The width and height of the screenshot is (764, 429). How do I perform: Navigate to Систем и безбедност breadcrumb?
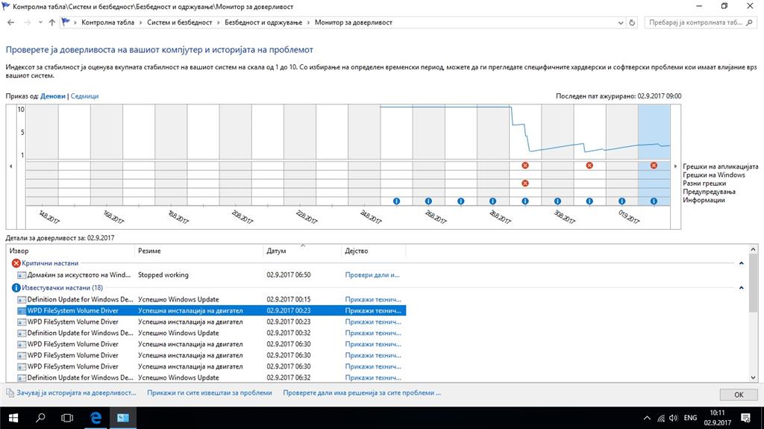click(179, 22)
